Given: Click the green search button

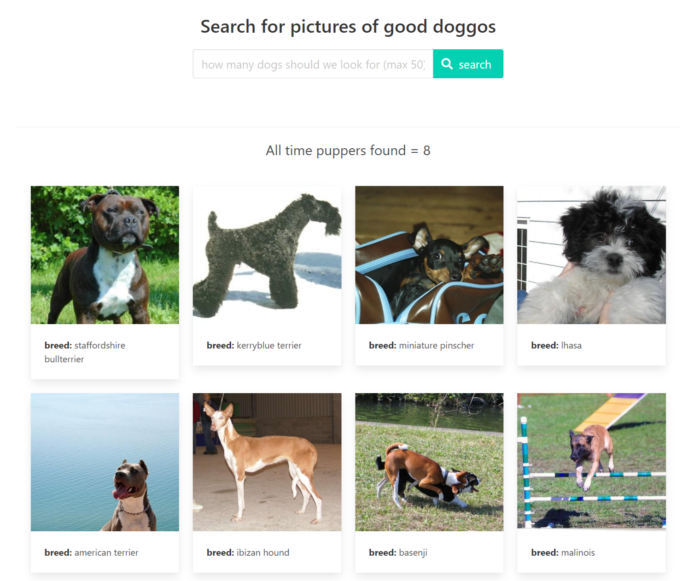Looking at the screenshot, I should (x=468, y=64).
